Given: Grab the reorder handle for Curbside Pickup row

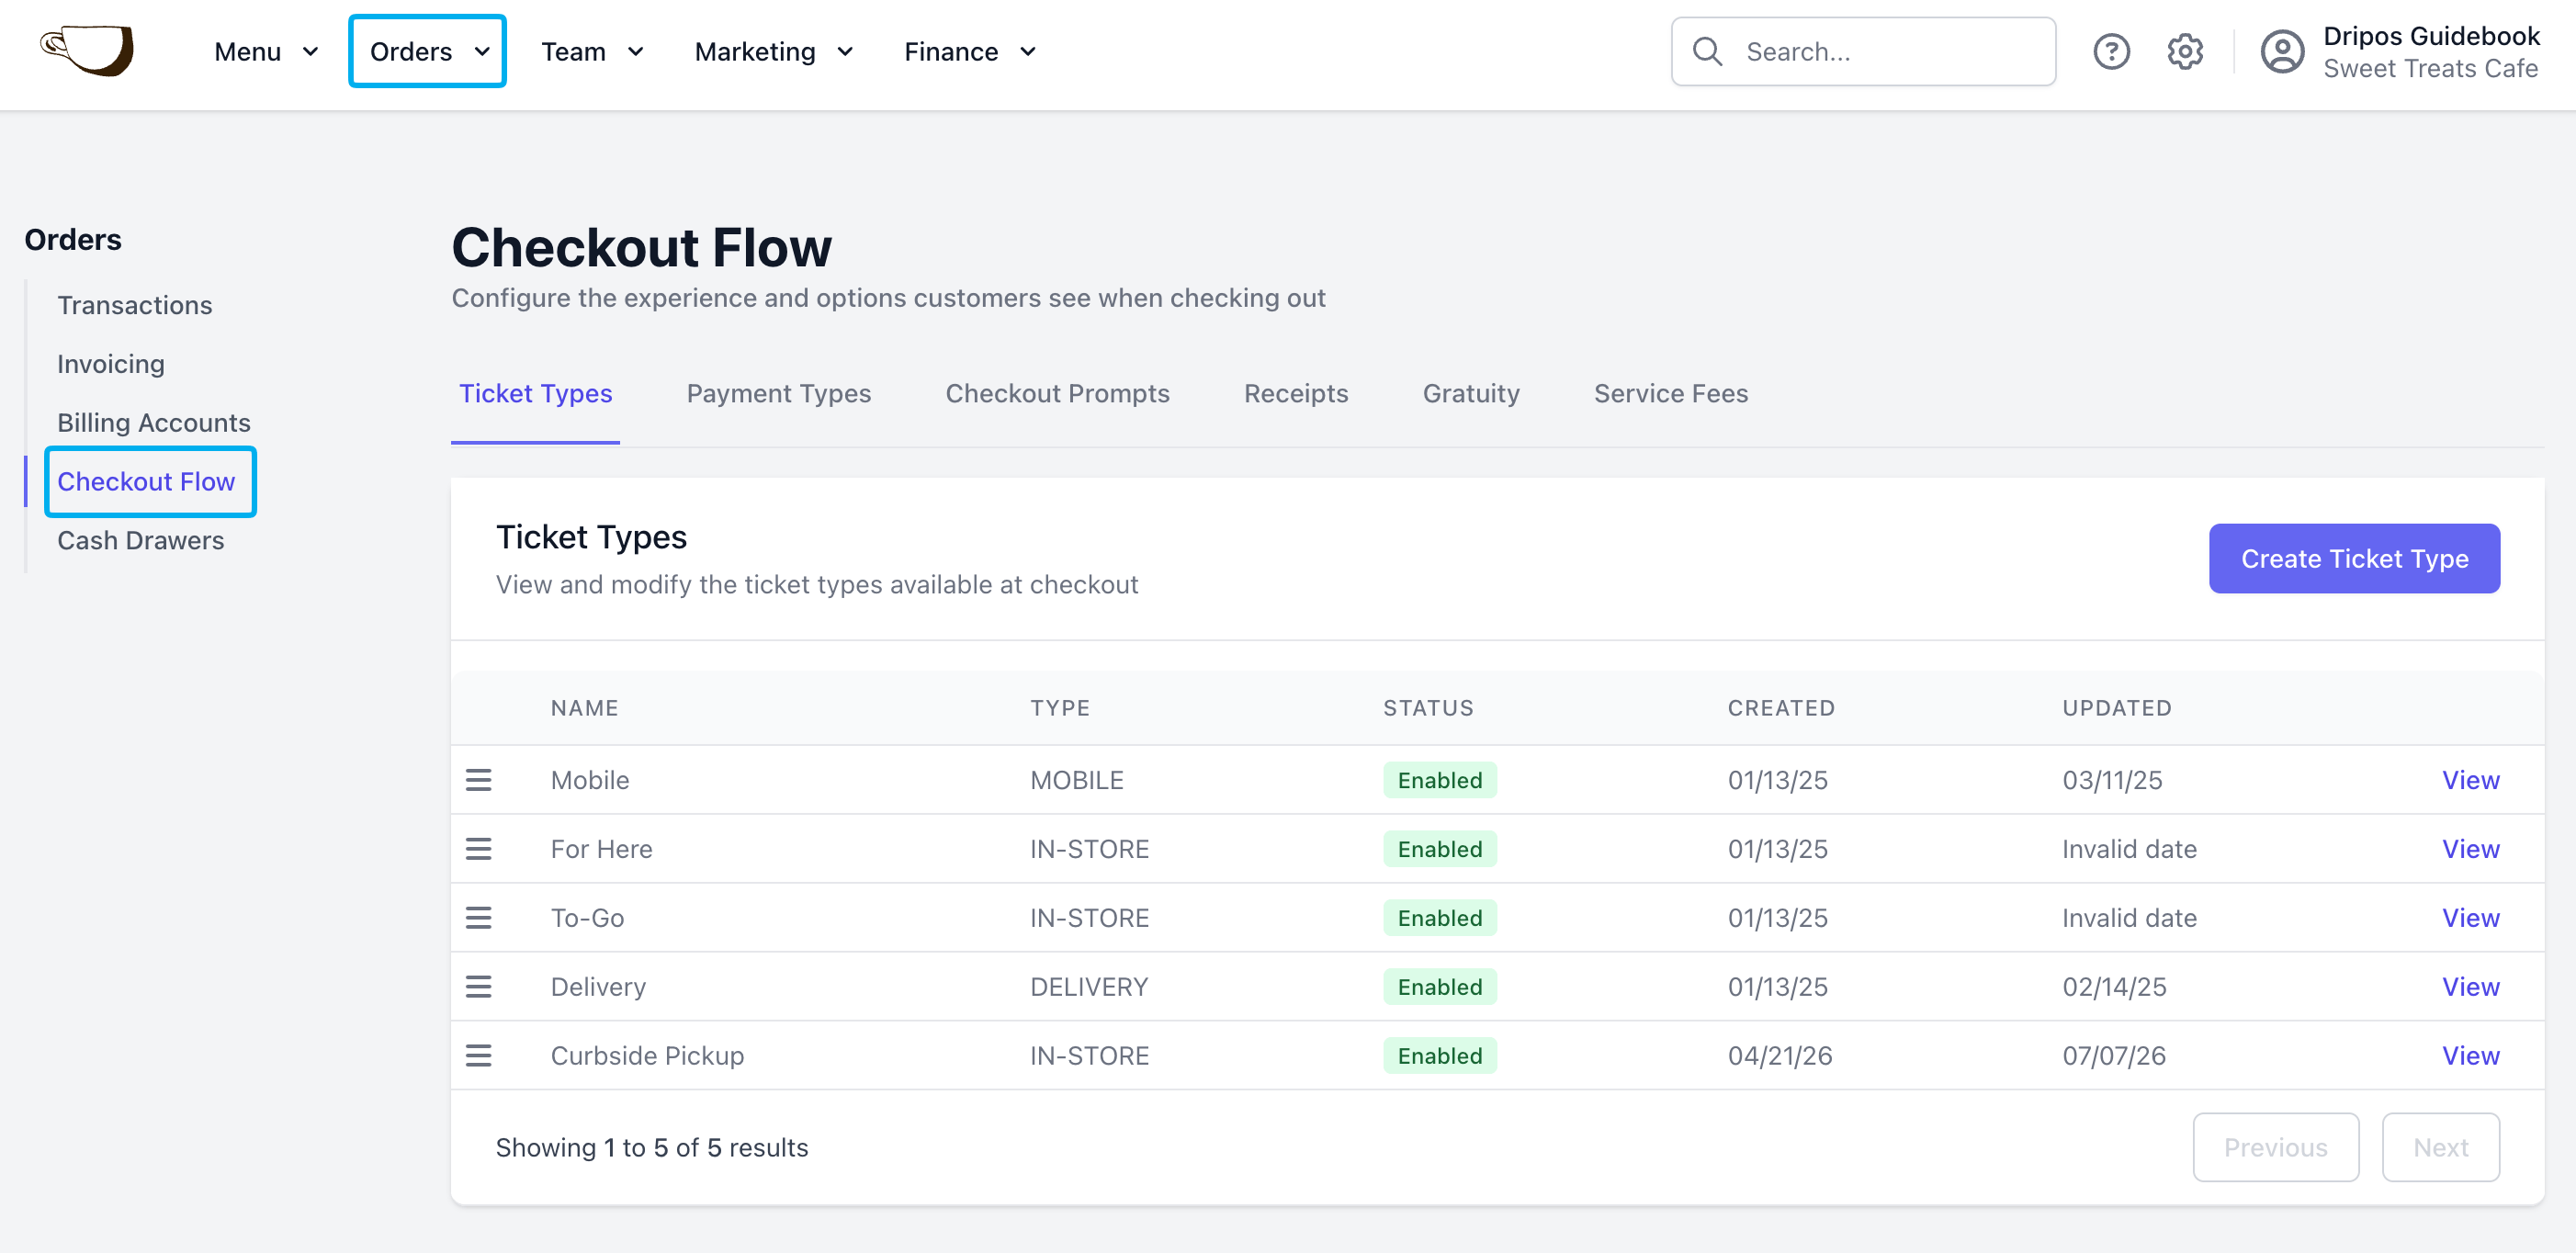Looking at the screenshot, I should tap(479, 1056).
